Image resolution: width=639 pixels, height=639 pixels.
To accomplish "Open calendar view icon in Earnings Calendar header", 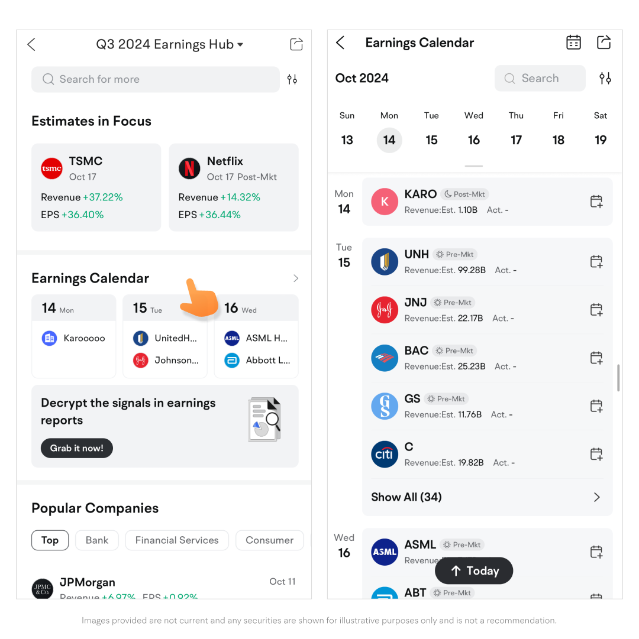I will tap(573, 43).
